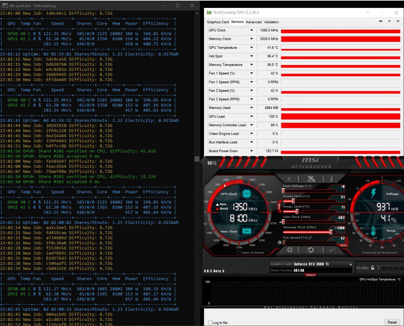
Task: Click console line Share #103 accepted 9 ms
Action: [x=50, y=182]
